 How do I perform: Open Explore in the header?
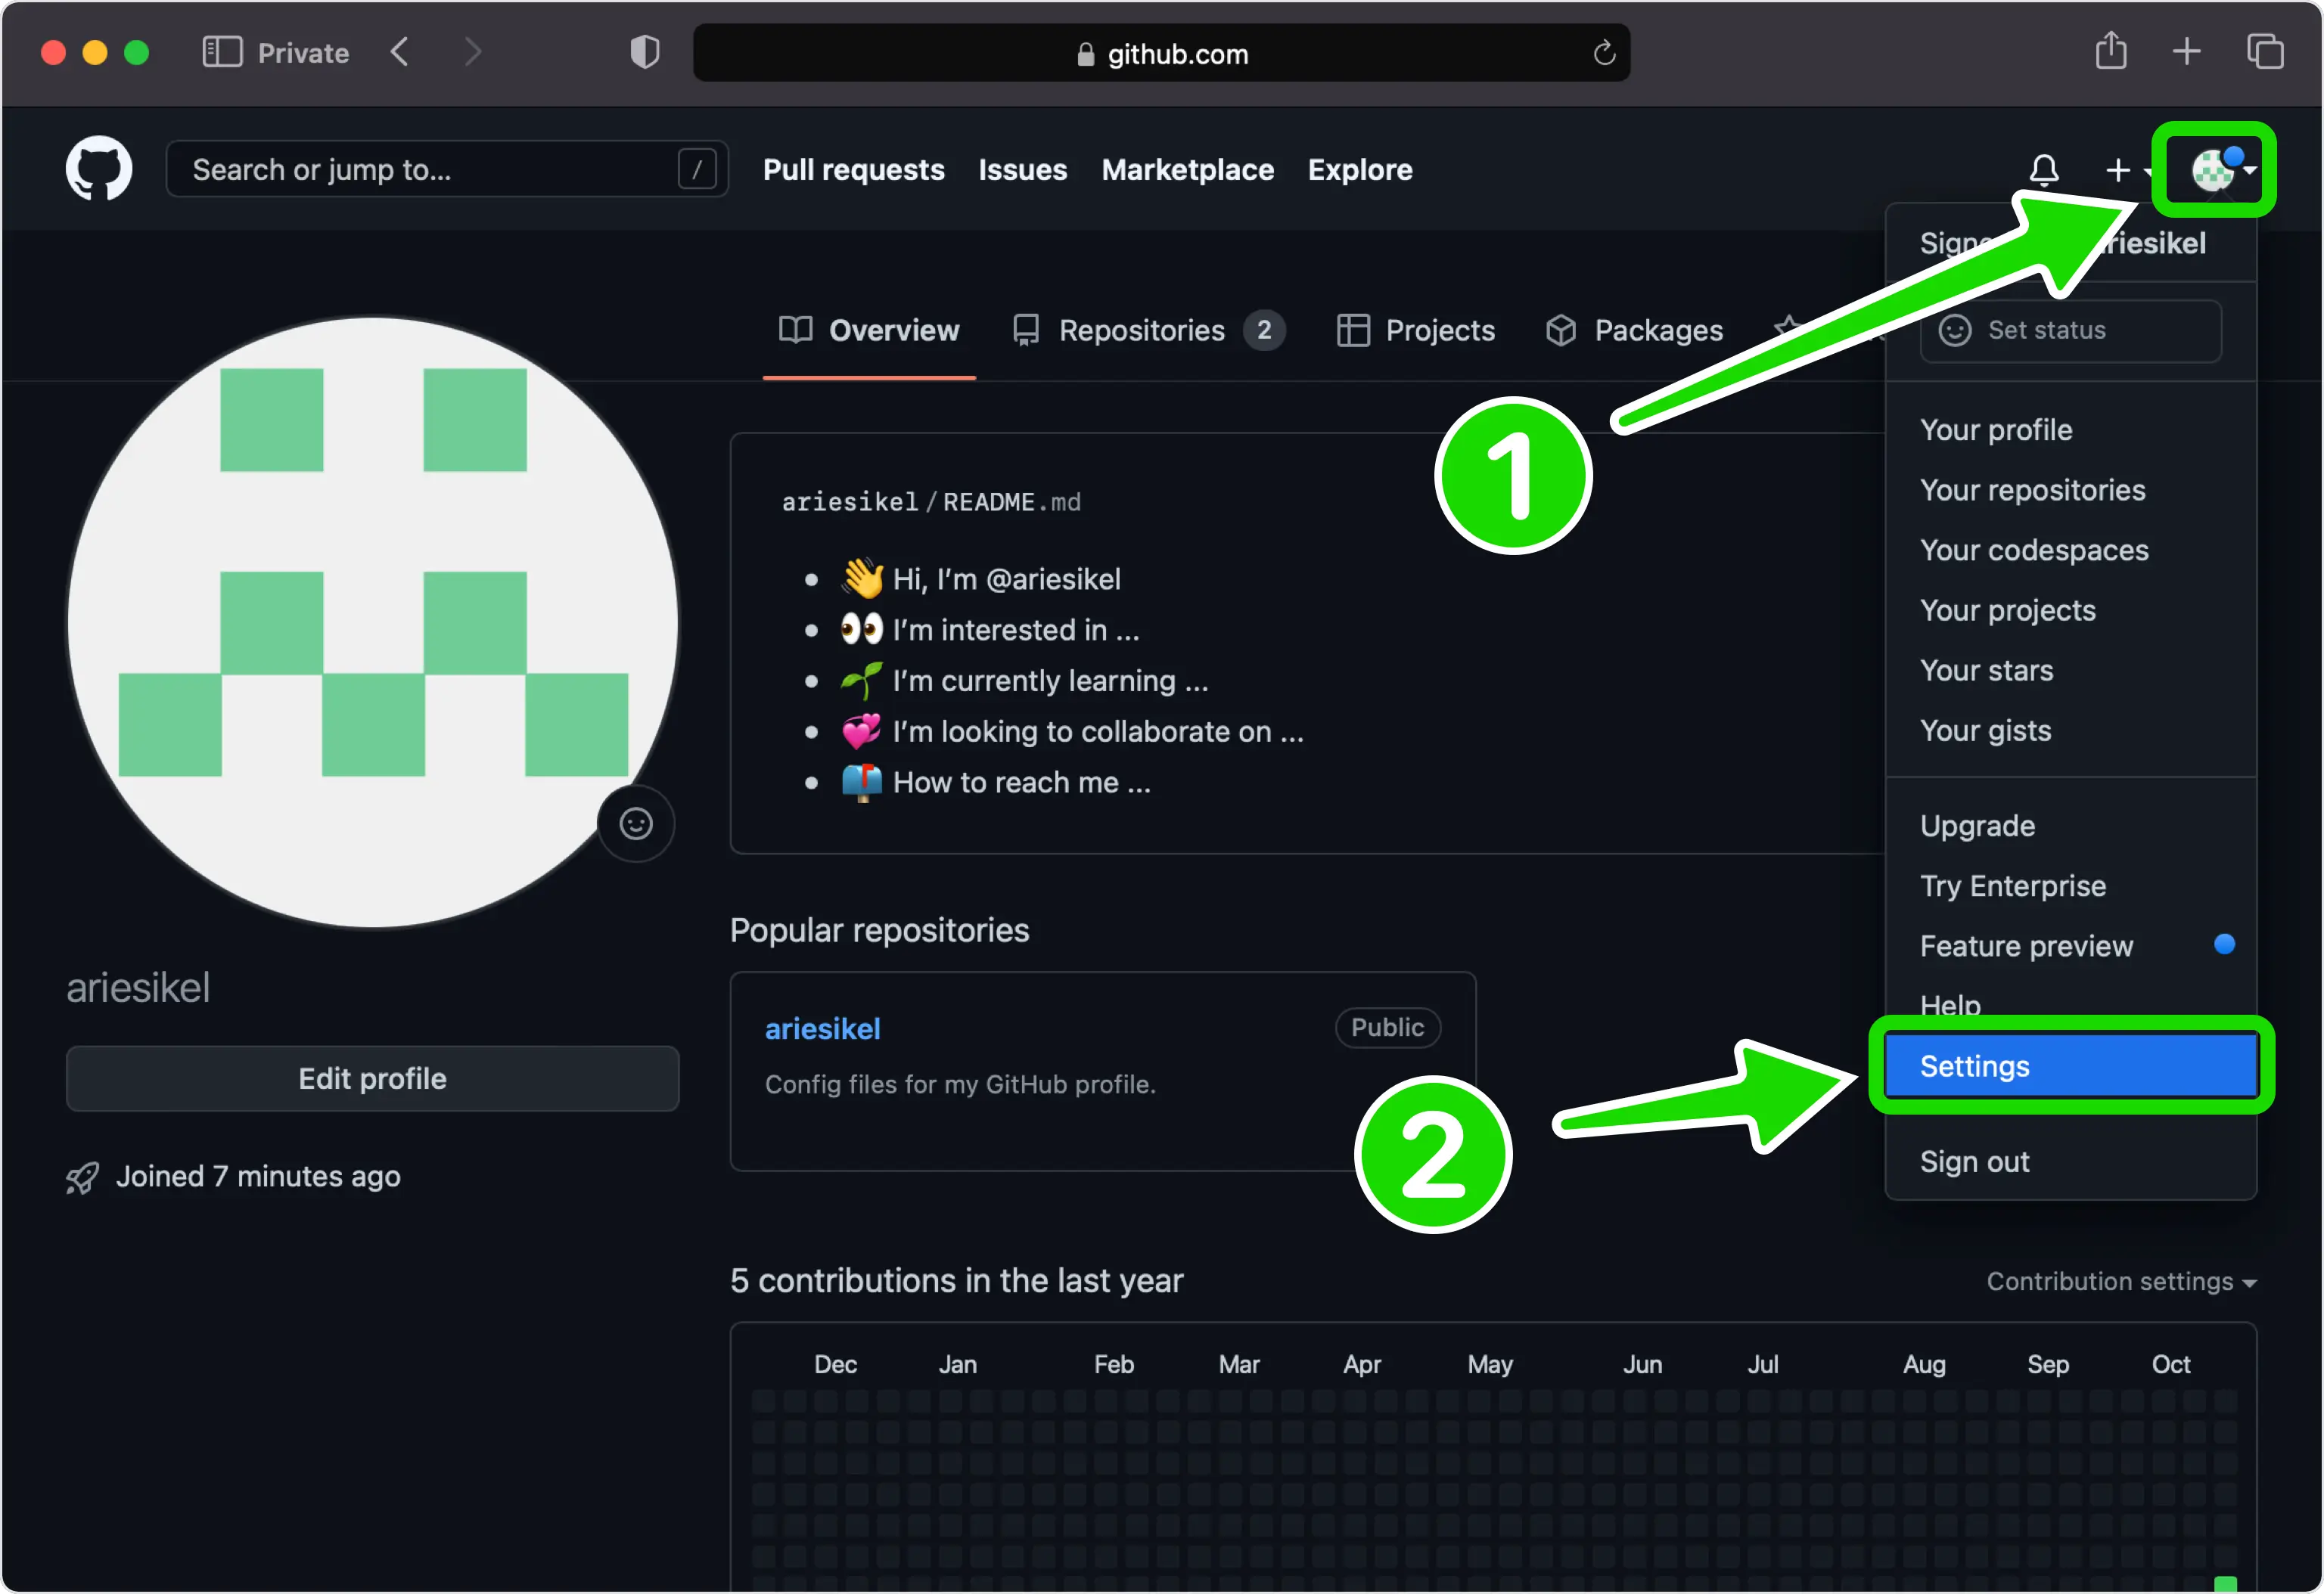pyautogui.click(x=1360, y=170)
